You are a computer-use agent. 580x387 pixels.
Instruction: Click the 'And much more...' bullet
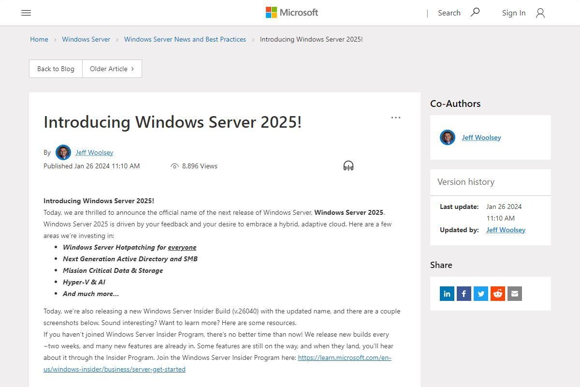tap(91, 294)
